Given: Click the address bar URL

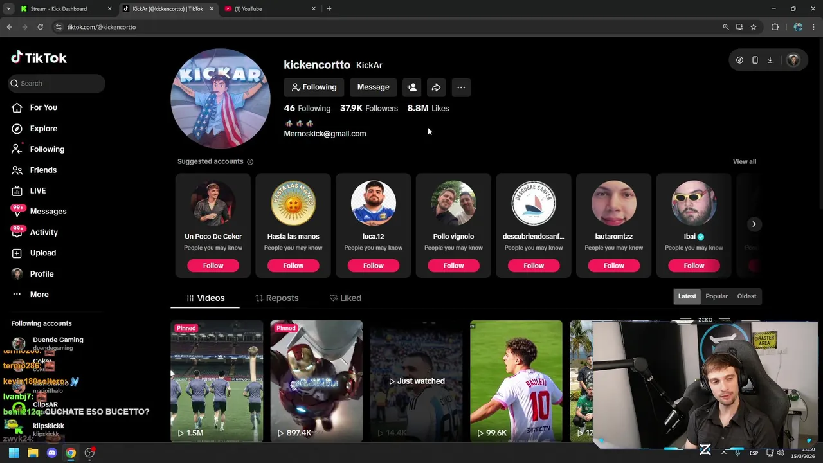Looking at the screenshot, I should pyautogui.click(x=102, y=27).
